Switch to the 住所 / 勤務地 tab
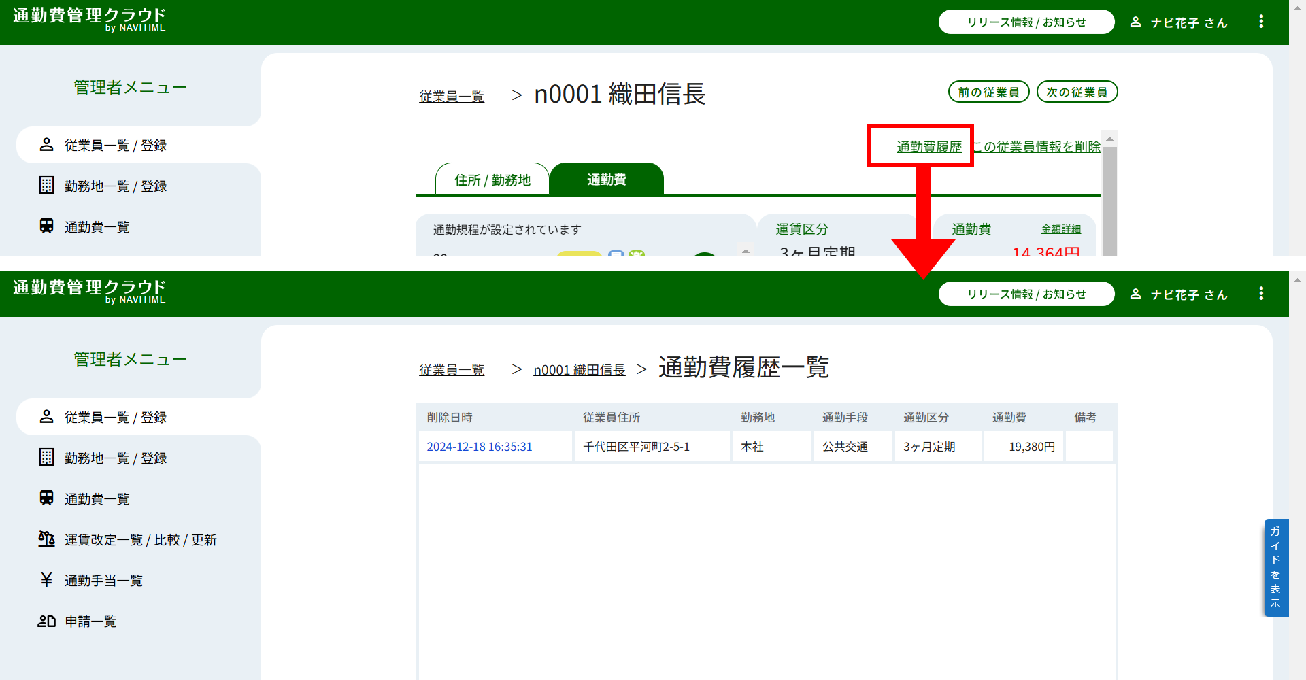Image resolution: width=1306 pixels, height=680 pixels. pyautogui.click(x=492, y=180)
